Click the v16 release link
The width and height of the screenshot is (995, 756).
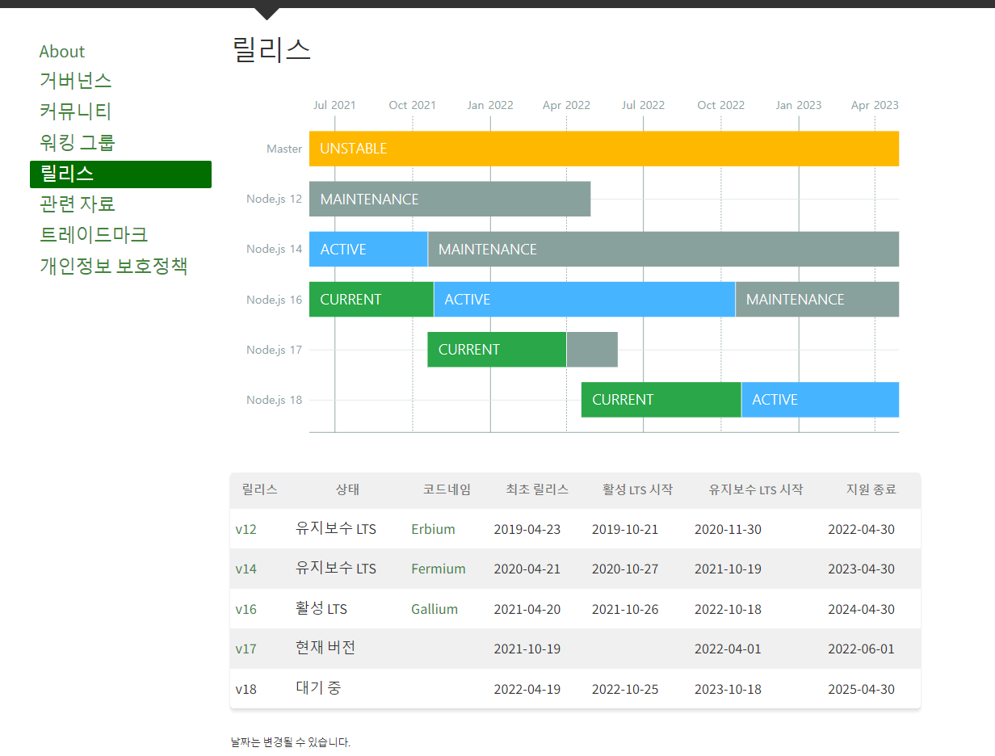tap(246, 609)
